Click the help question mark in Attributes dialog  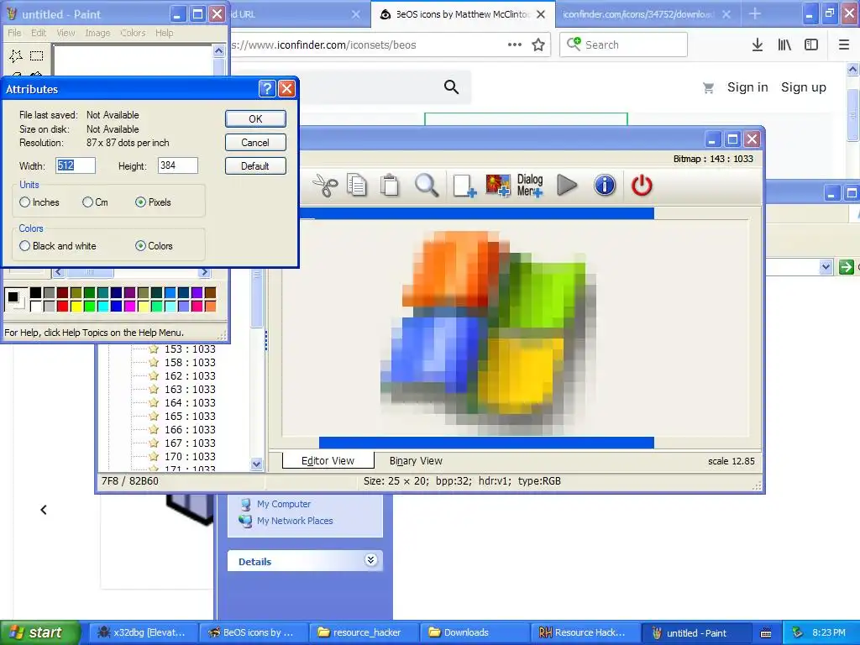click(266, 89)
